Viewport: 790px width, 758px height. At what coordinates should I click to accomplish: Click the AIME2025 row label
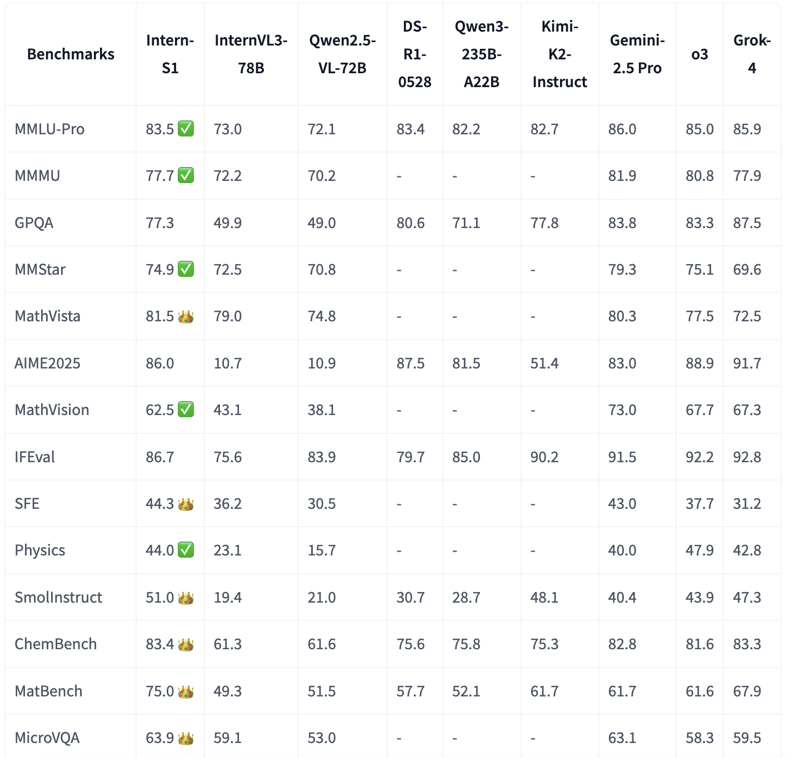click(x=48, y=363)
